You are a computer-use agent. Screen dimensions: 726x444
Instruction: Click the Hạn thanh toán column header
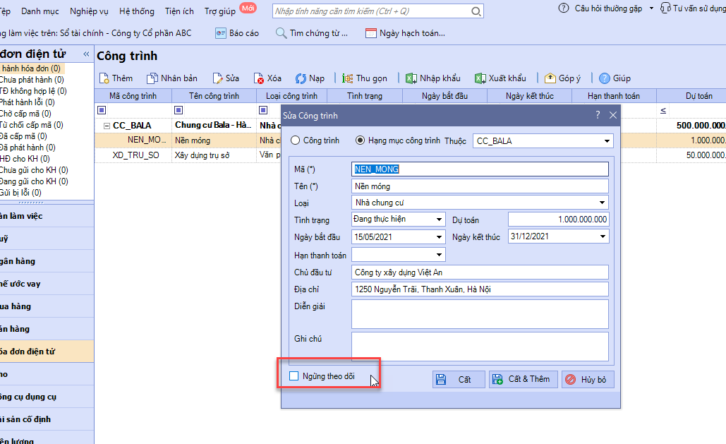click(x=614, y=96)
